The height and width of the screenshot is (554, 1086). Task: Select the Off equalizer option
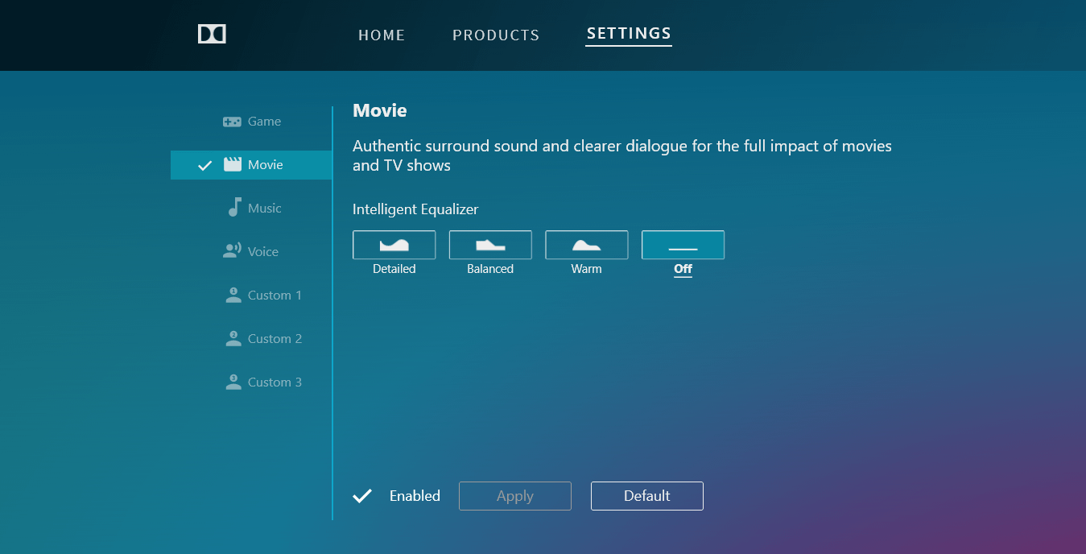[683, 245]
